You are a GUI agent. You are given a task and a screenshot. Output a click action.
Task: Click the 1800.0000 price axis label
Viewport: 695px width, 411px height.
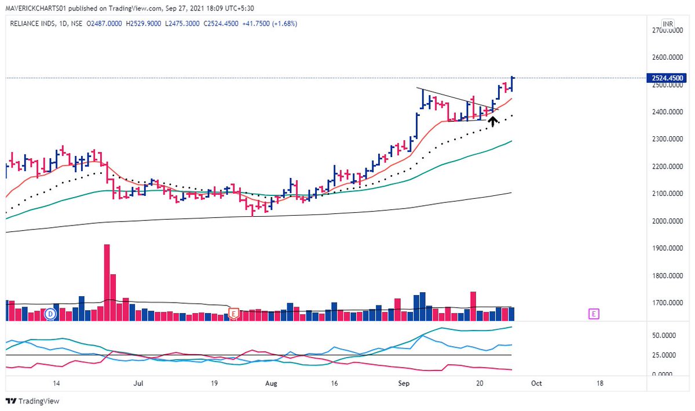point(669,275)
